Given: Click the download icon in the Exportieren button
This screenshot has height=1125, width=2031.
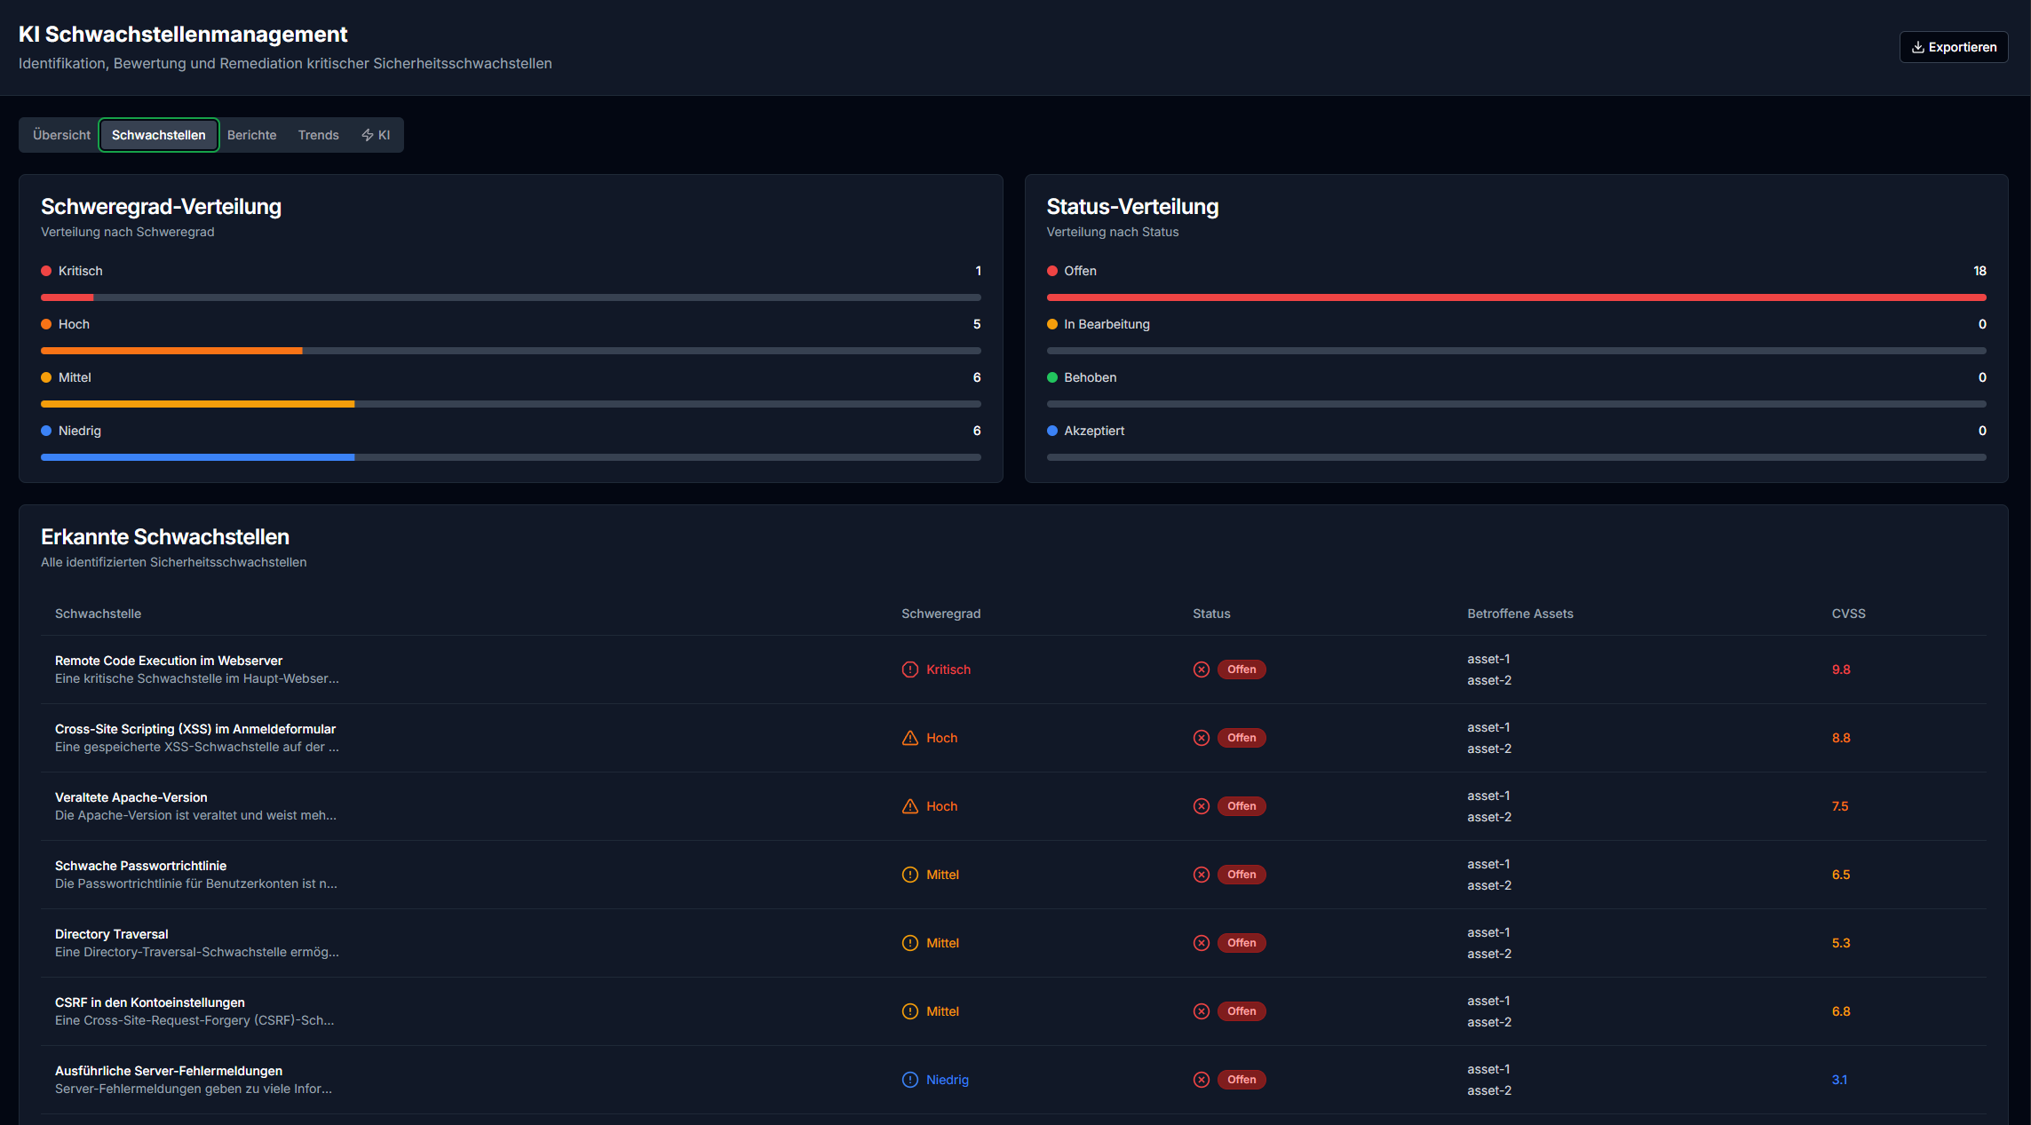Looking at the screenshot, I should [x=1919, y=47].
